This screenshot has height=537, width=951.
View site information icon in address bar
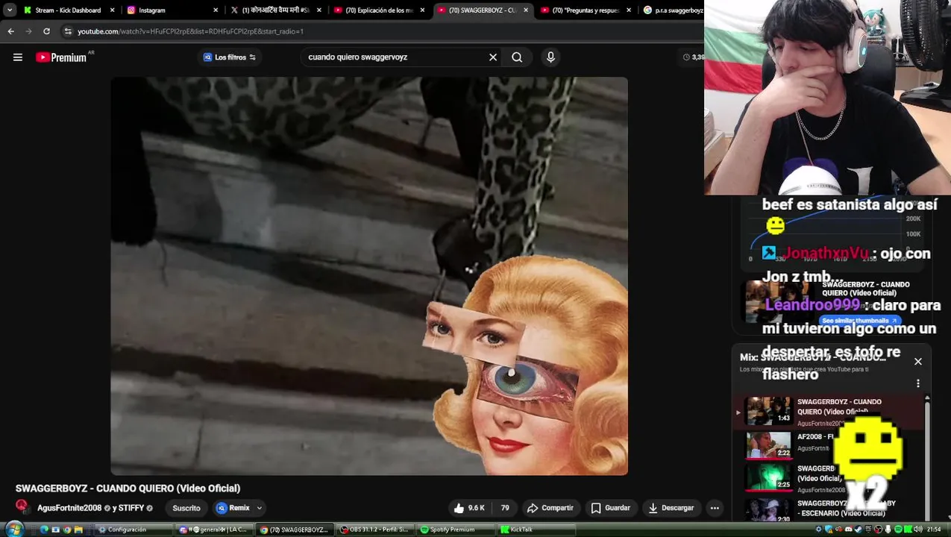(x=68, y=31)
